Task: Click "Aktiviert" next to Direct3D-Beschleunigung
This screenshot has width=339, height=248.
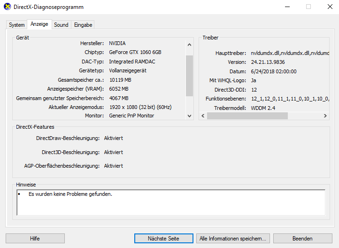Action: 114,152
